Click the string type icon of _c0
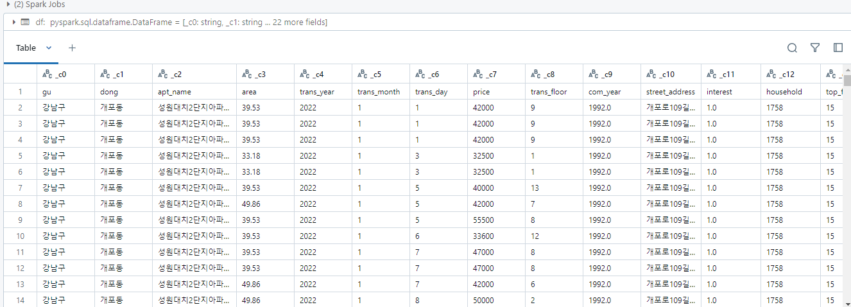The width and height of the screenshot is (851, 307). click(47, 75)
